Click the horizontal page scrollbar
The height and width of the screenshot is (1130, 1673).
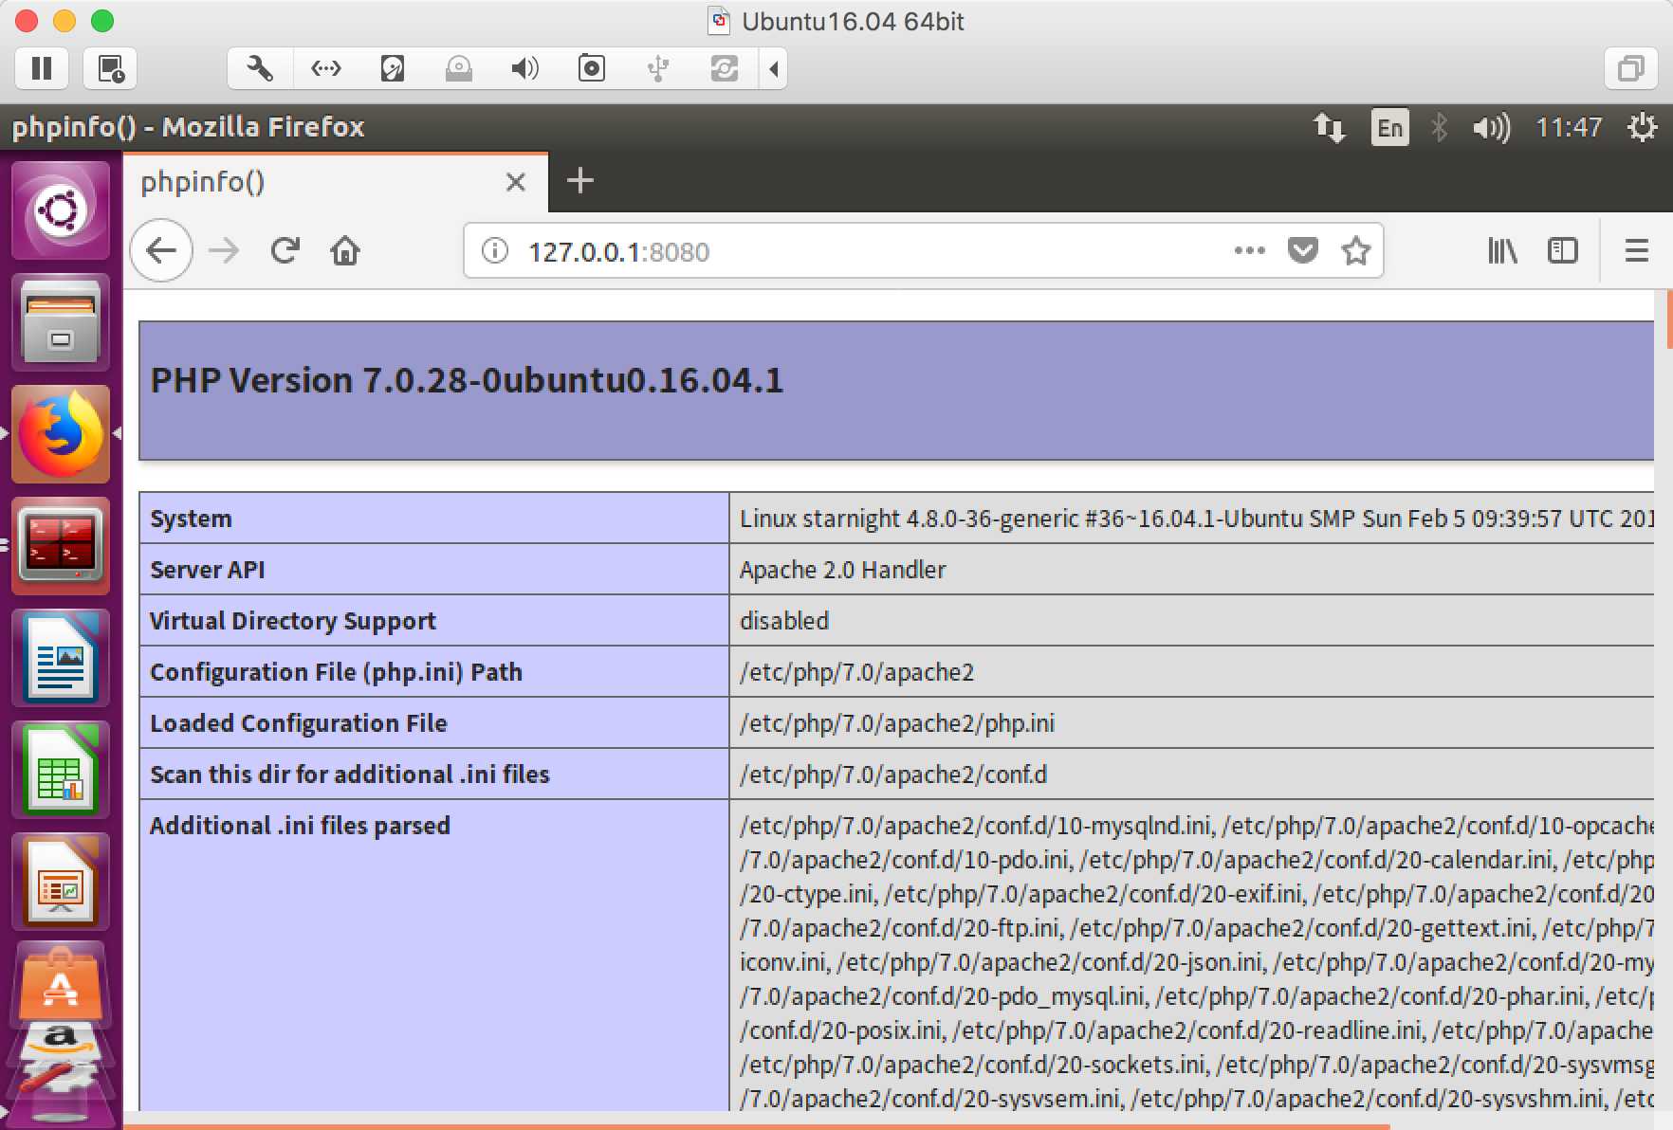(x=757, y=1126)
